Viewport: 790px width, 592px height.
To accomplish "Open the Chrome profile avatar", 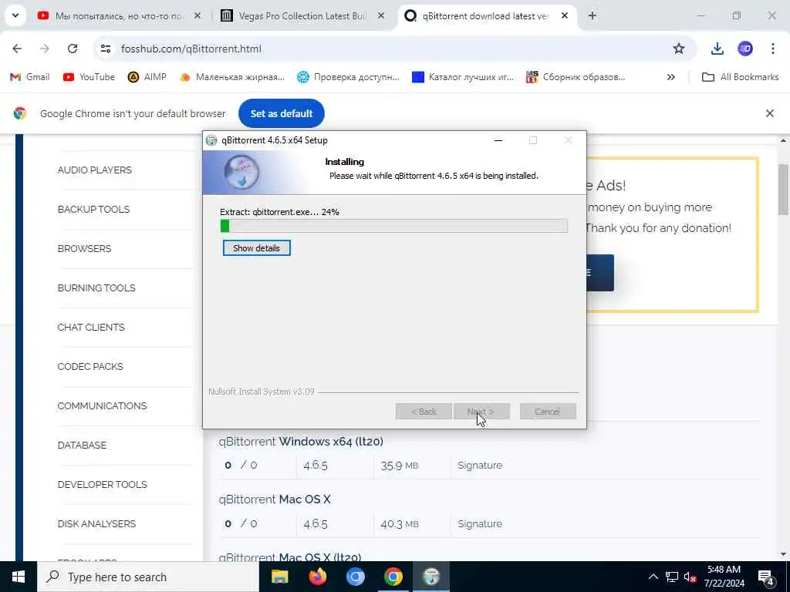I will (745, 49).
